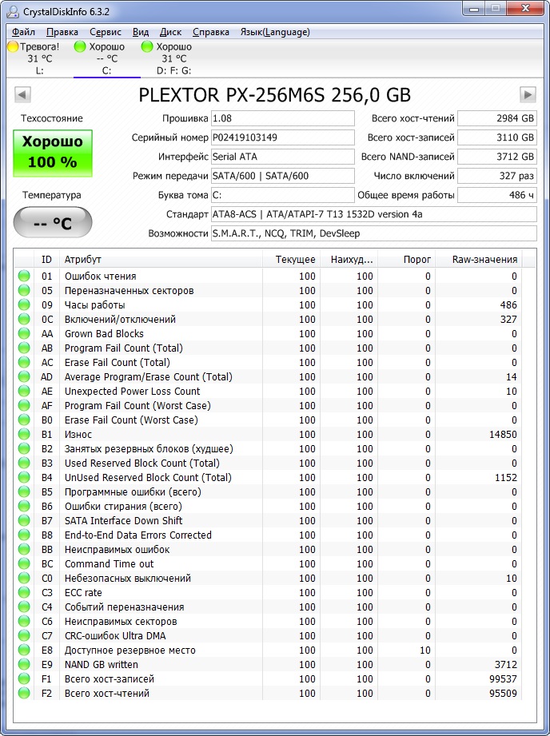Select the UnUsed Reserved Block Count row
550x736 pixels.
[x=268, y=477]
